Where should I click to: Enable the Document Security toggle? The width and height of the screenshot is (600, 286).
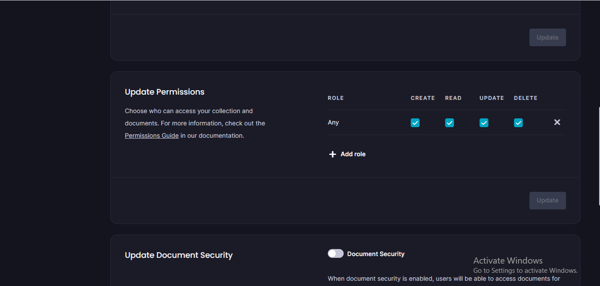(x=336, y=253)
